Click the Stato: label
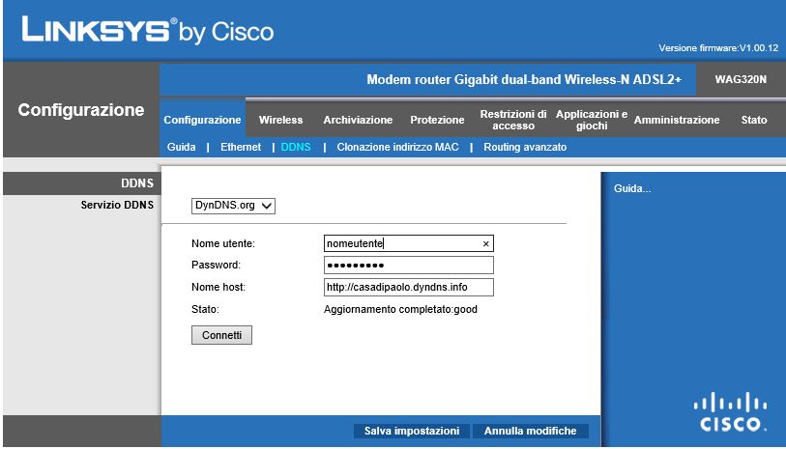Viewport: 786px width, 449px height. pyautogui.click(x=205, y=309)
